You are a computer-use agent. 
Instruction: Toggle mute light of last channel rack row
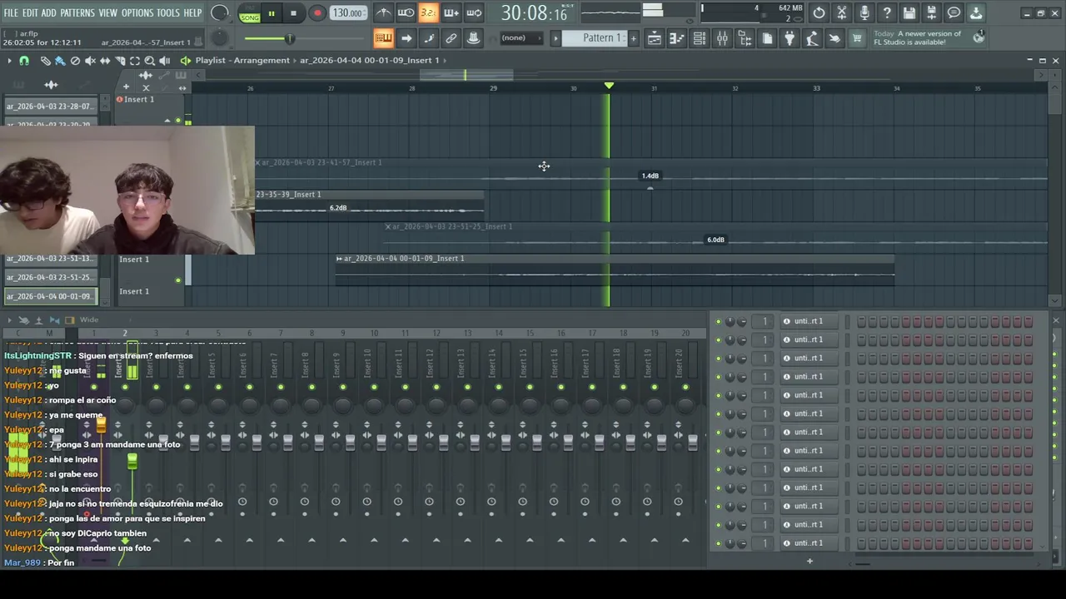[x=719, y=543]
